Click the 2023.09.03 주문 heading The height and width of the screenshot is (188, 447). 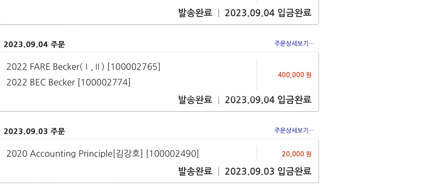34,131
